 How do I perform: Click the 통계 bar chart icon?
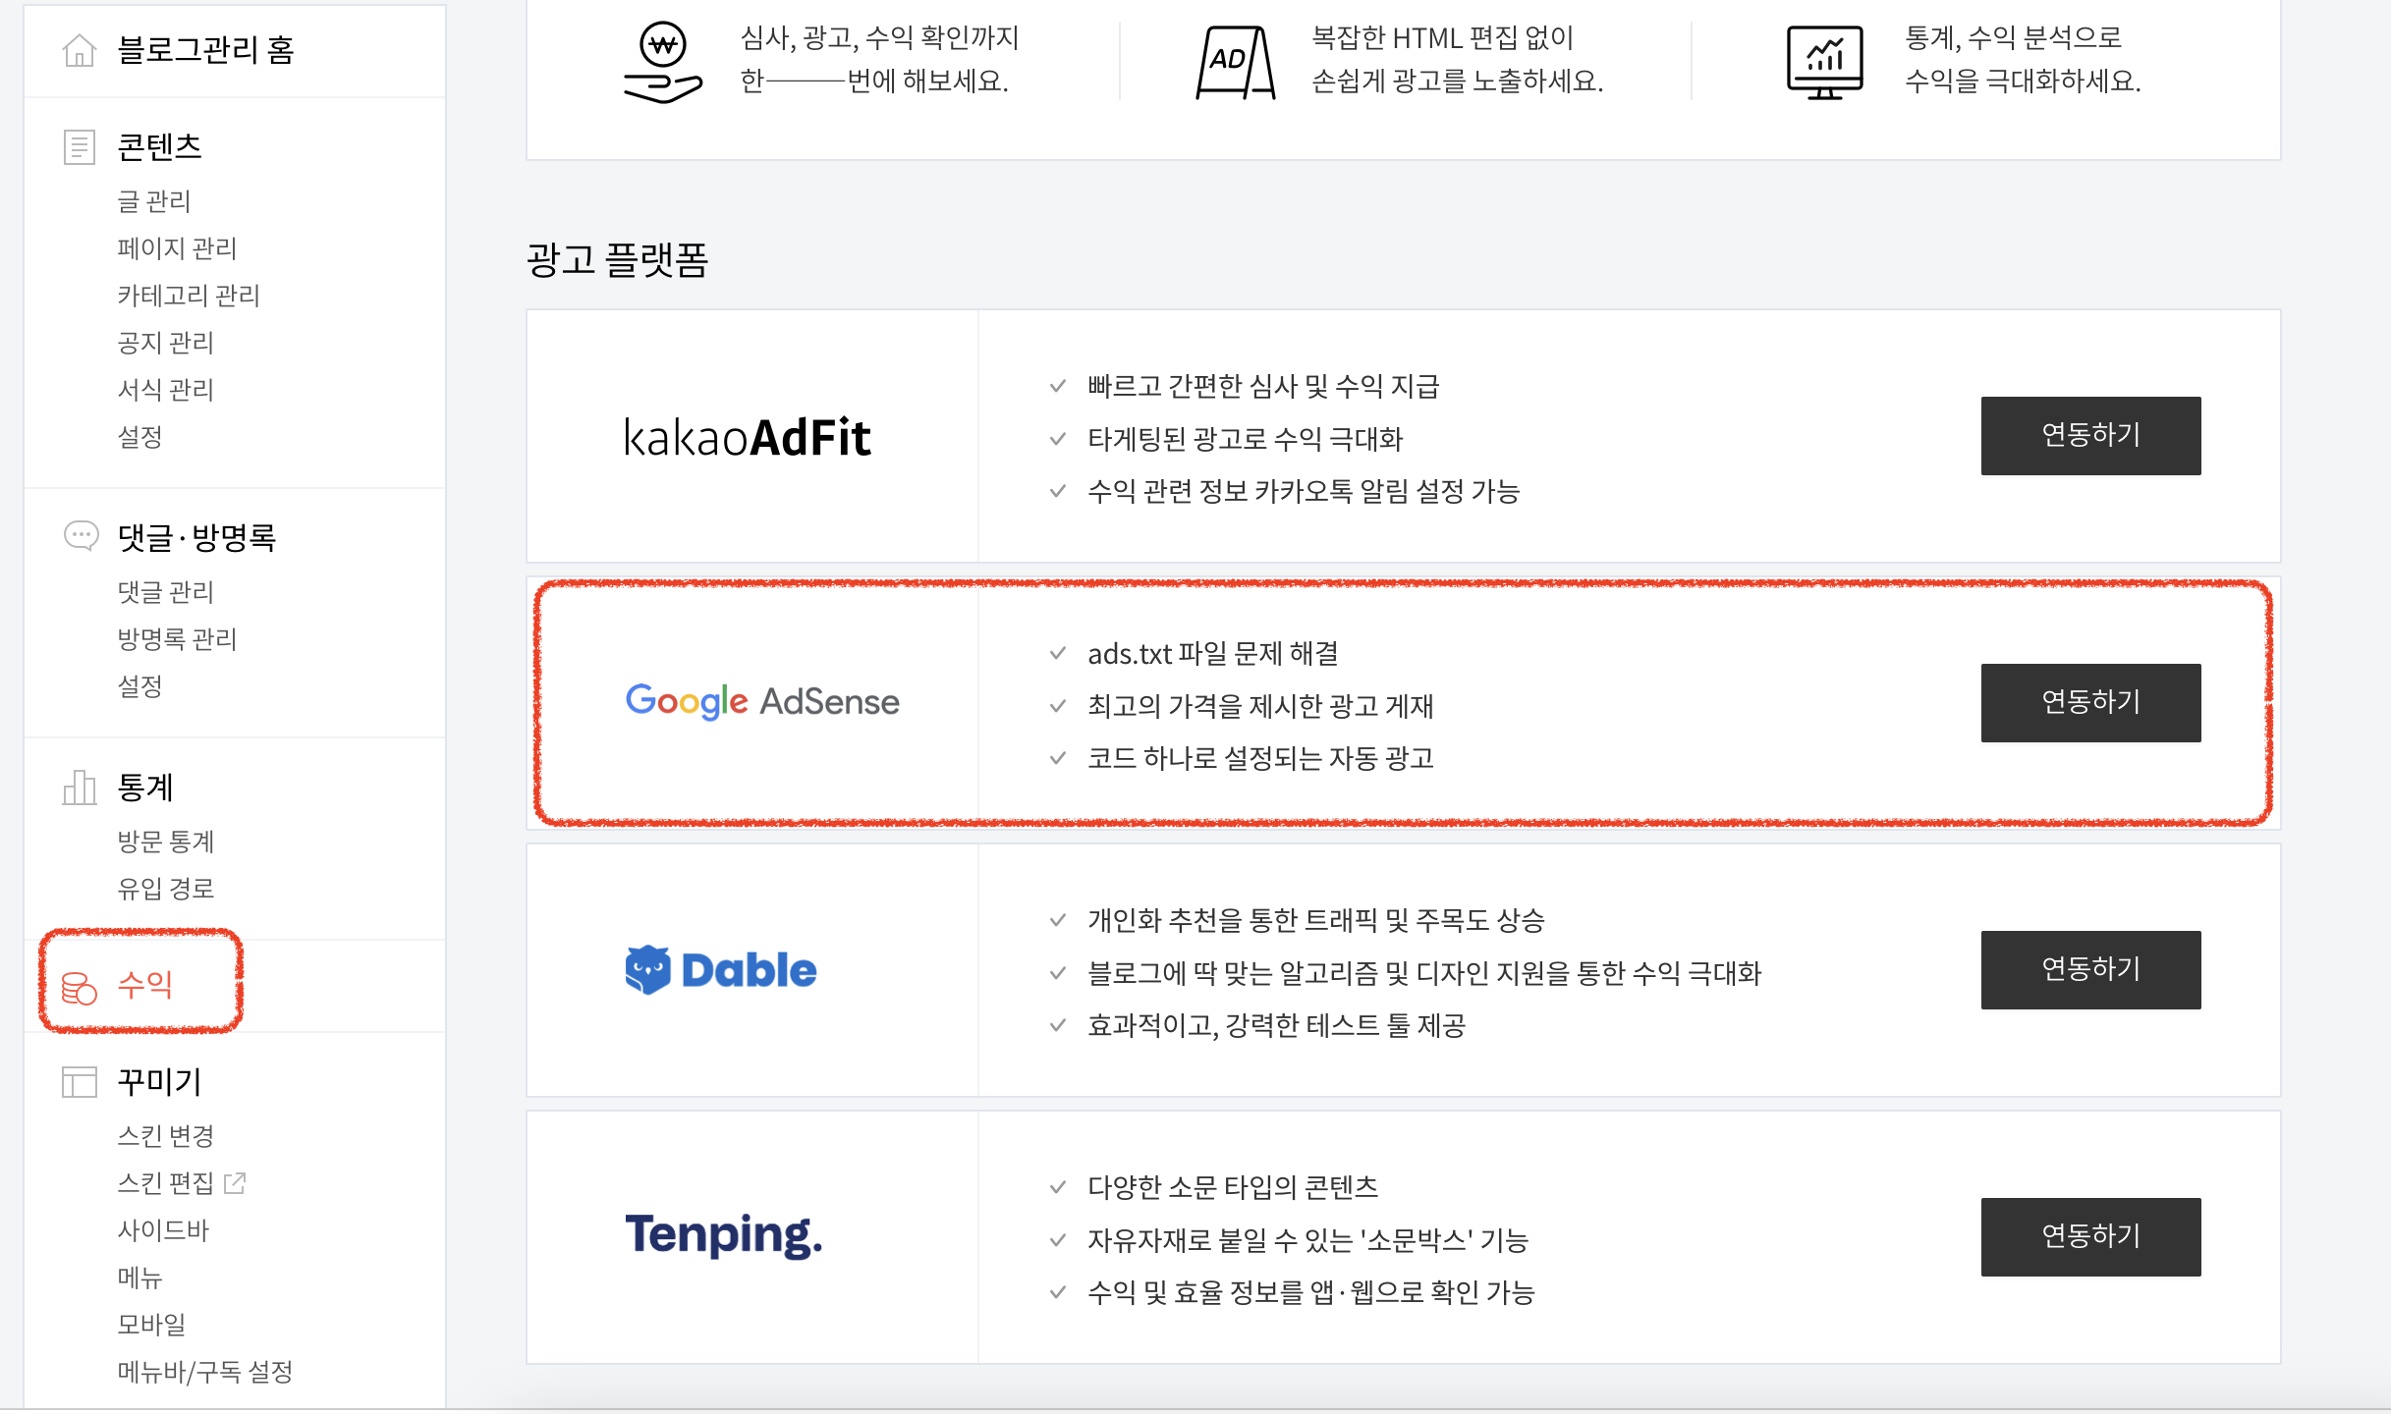pos(80,788)
